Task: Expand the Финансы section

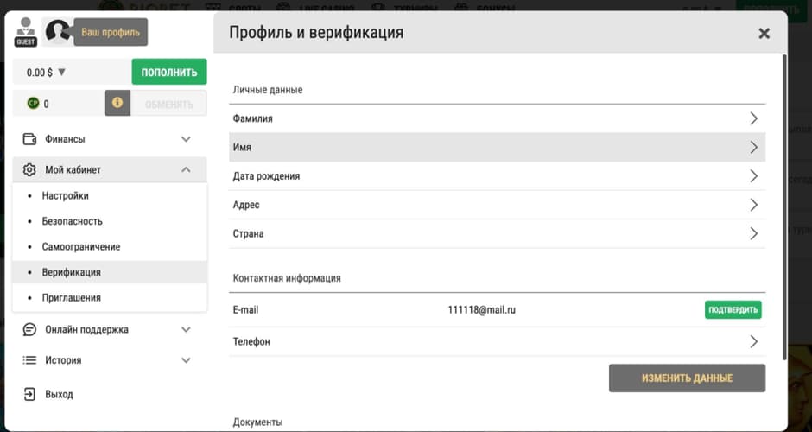Action: tap(186, 139)
